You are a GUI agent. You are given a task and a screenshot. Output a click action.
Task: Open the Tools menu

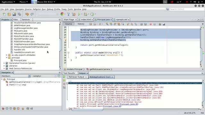[70, 9]
